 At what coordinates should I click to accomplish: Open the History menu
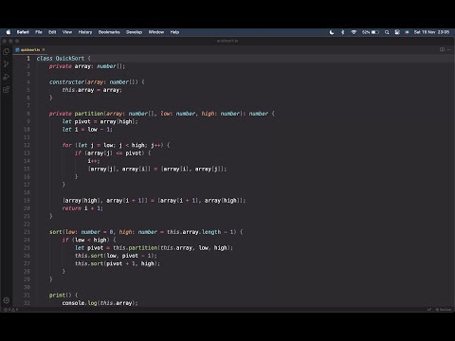click(85, 32)
